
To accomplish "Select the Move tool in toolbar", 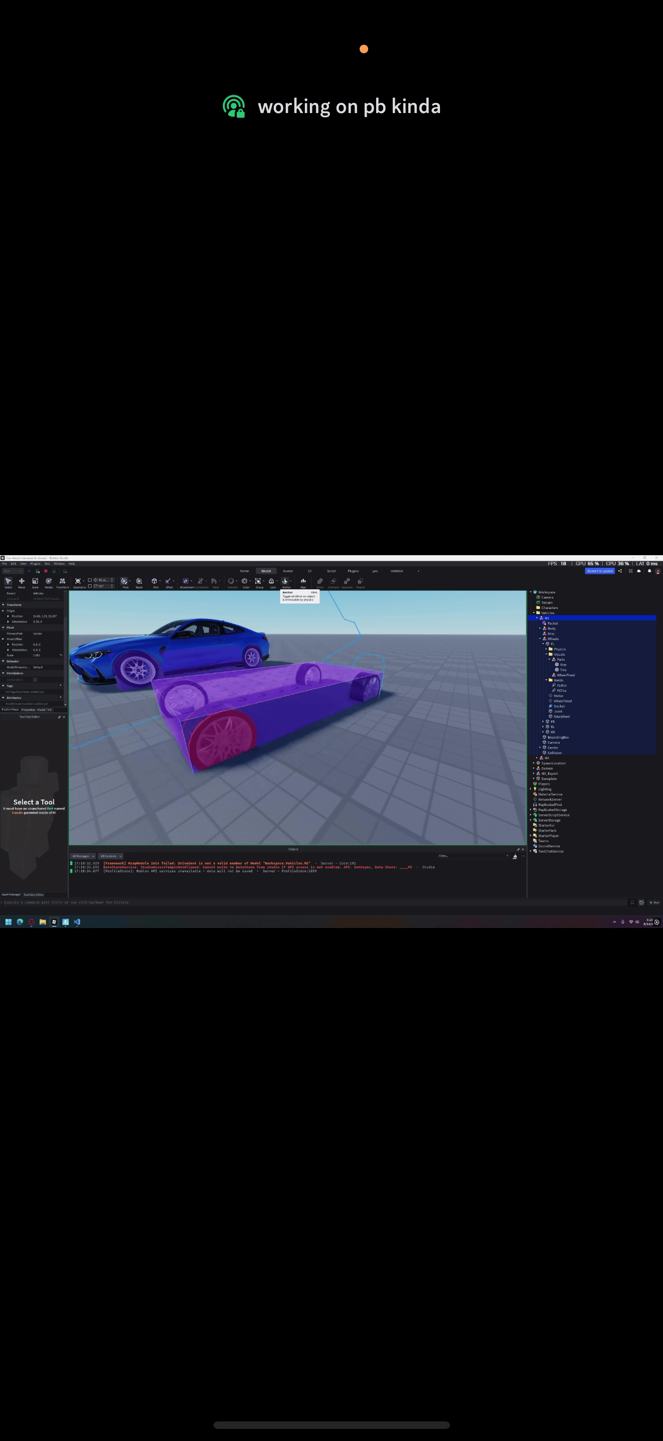I will [x=22, y=582].
